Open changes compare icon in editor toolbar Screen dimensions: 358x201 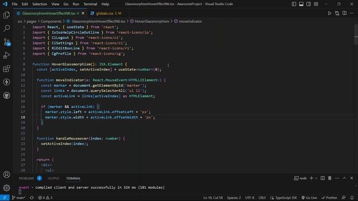point(337,13)
